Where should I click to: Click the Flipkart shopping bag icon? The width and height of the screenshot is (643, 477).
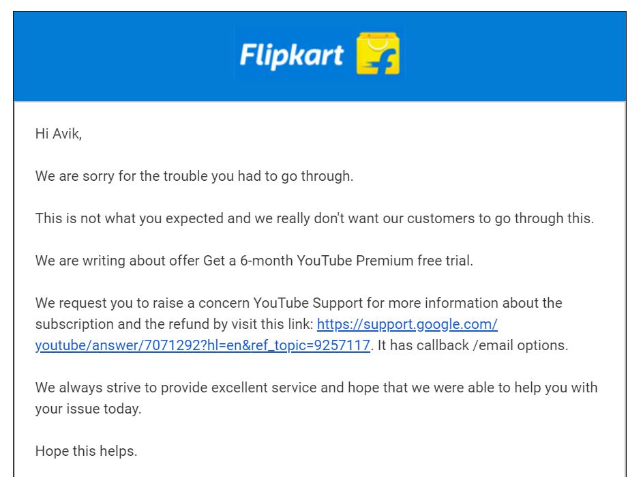(x=378, y=55)
